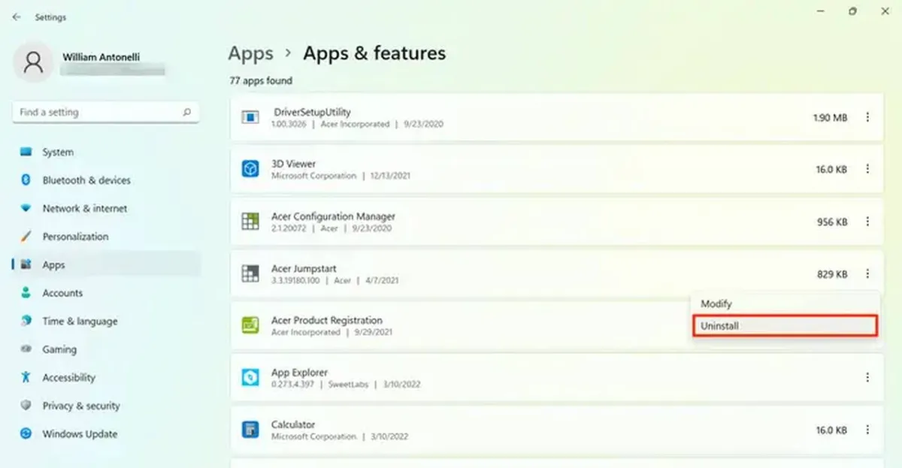This screenshot has width=902, height=468.
Task: Open more options for DriverSetupUtility
Action: pos(867,118)
